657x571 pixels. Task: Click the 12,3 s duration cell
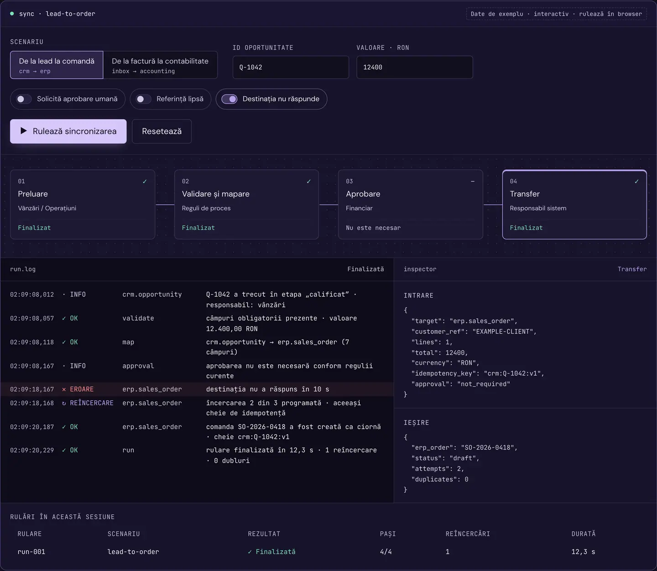point(583,552)
